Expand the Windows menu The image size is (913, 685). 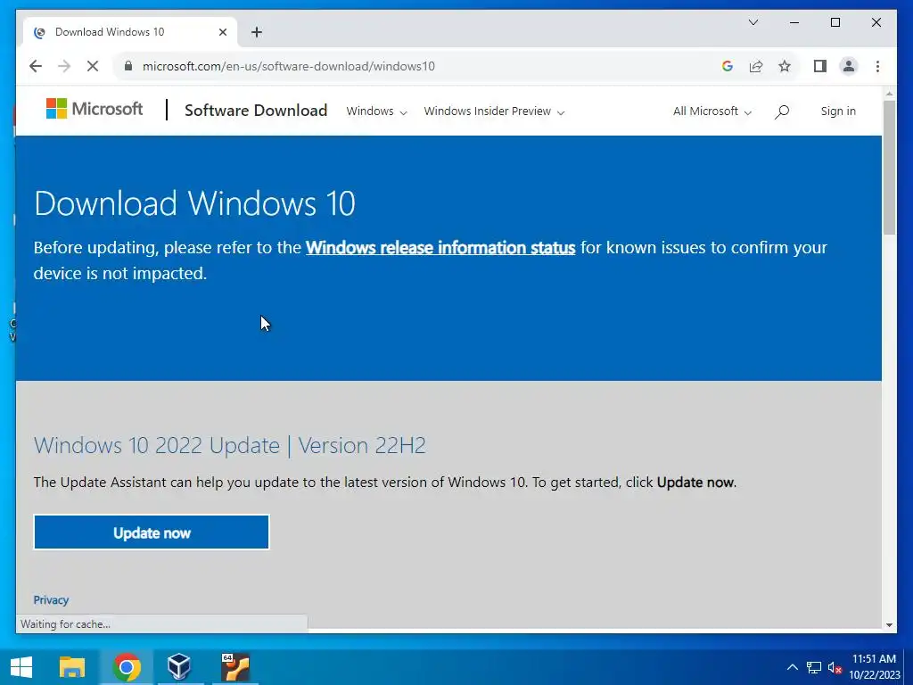tap(376, 111)
